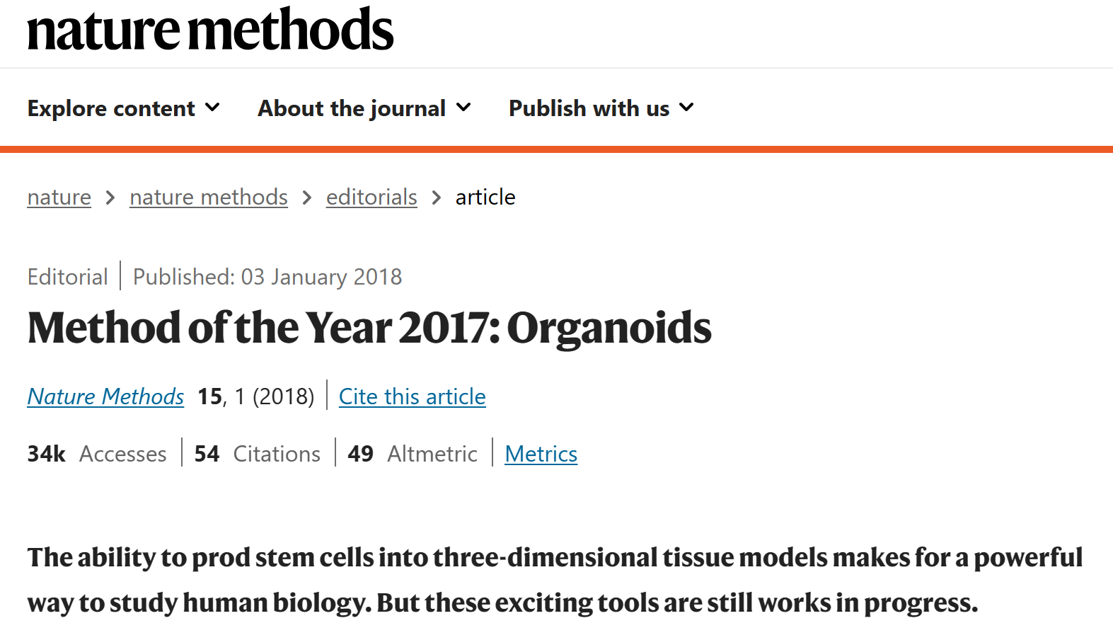Click the 49 Altmetric score
1113x640 pixels.
pyautogui.click(x=413, y=454)
